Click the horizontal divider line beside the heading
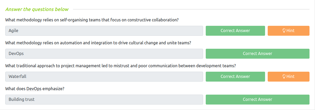This screenshot has width=315, height=110. pyautogui.click(x=191, y=9)
